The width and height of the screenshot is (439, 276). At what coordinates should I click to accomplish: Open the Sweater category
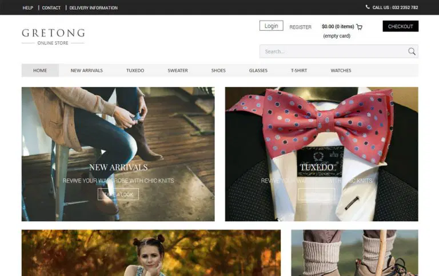tap(178, 70)
